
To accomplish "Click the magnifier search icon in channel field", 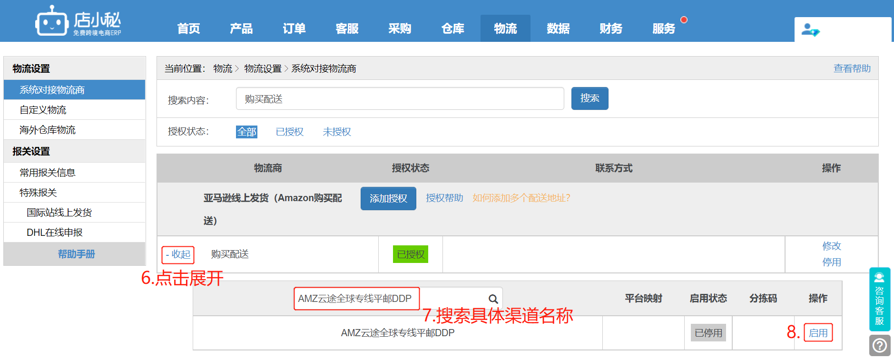I will [493, 299].
